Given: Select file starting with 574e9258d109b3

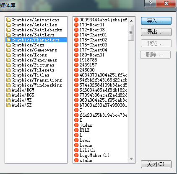Looking at the screenshot, I should tap(103, 85).
